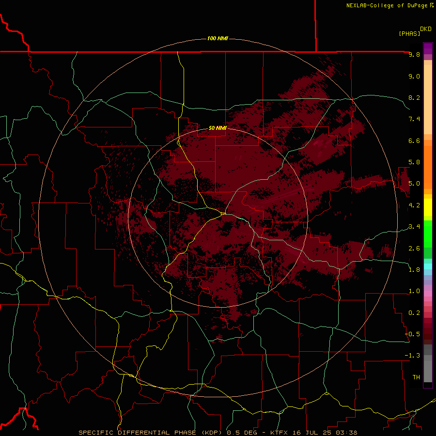Pick the gray segment of the color bar

(428, 372)
